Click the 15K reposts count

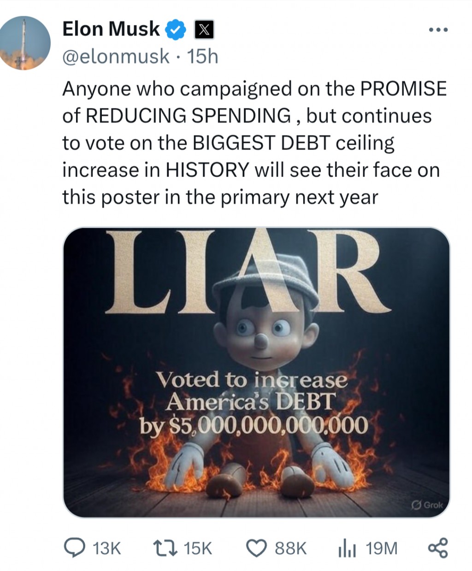coord(198,548)
